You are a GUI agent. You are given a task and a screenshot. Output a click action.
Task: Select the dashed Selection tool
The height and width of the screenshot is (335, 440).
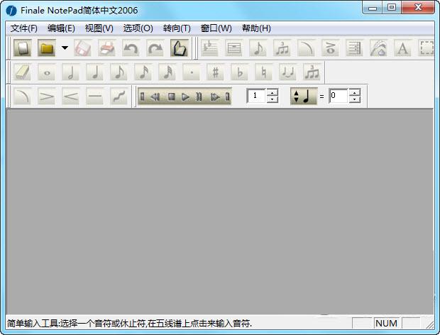coord(427,48)
